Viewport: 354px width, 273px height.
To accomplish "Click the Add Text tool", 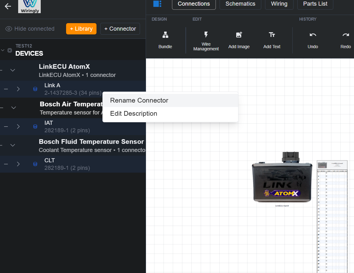I will coord(272,40).
